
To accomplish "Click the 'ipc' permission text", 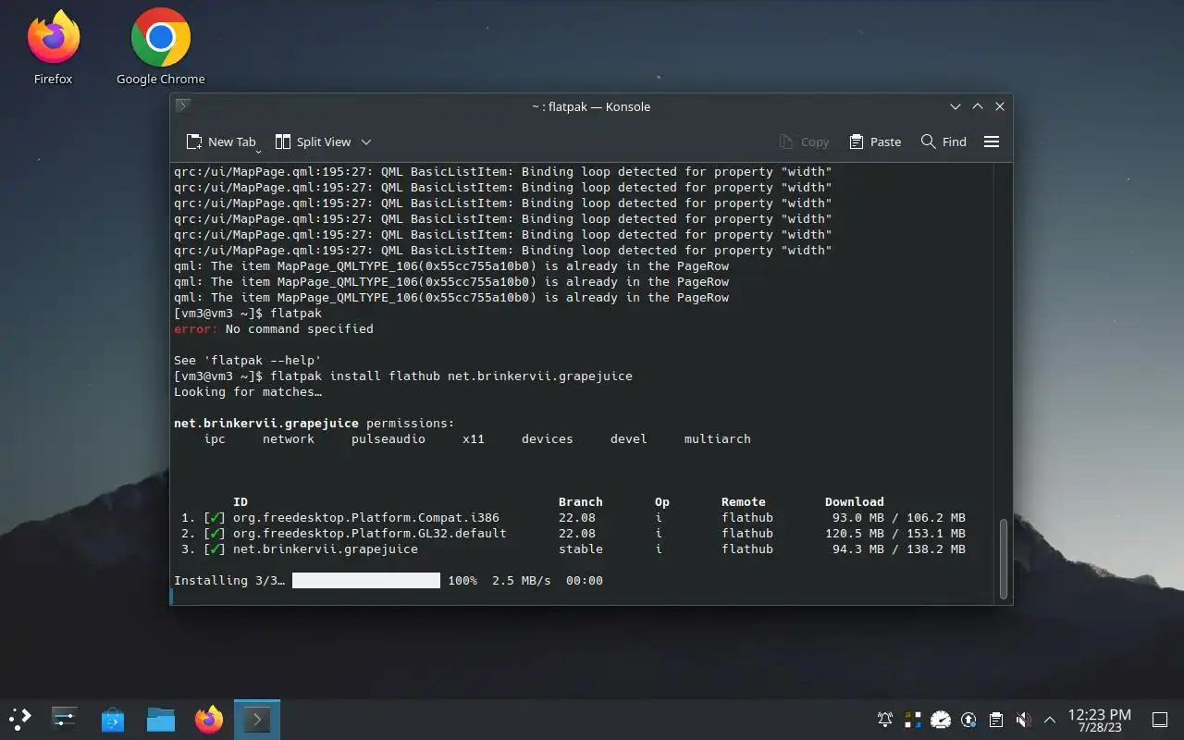I will (215, 438).
